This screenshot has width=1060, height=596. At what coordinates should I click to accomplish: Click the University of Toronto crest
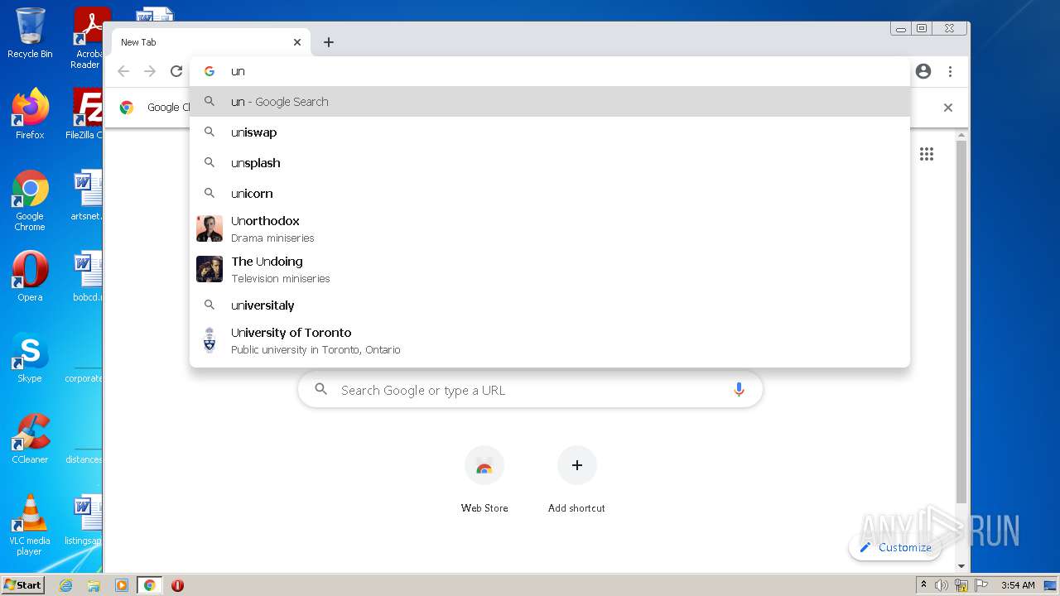[210, 340]
